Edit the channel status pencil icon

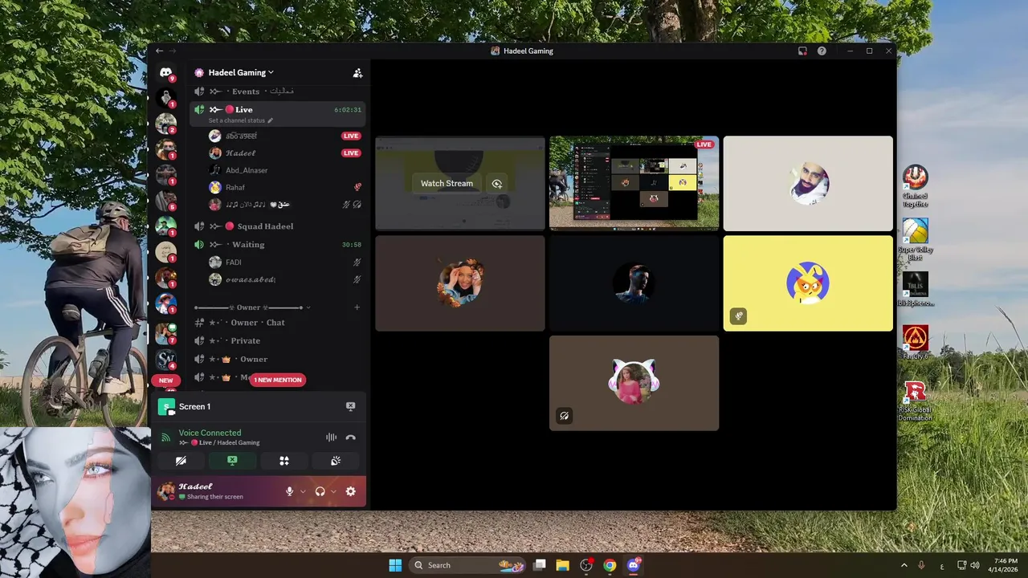click(x=271, y=120)
